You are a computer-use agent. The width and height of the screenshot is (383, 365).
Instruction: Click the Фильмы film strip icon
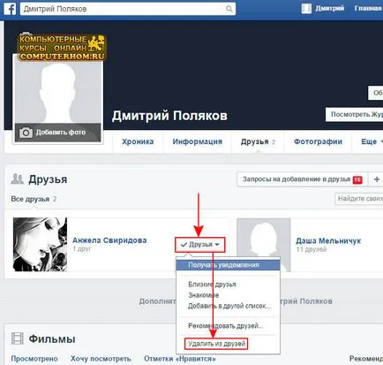click(x=17, y=338)
